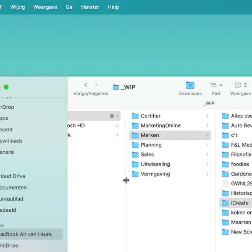Open the Pad path dropdown
Viewport: 252px width, 252px height.
(216, 85)
